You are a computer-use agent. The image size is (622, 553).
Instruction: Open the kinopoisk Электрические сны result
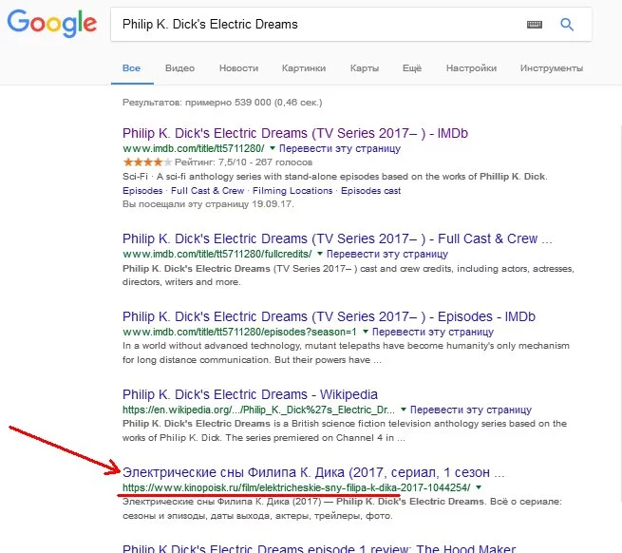tap(313, 471)
